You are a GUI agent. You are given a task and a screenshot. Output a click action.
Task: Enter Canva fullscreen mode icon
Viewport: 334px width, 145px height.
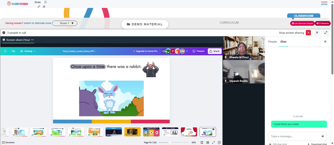click(x=213, y=142)
